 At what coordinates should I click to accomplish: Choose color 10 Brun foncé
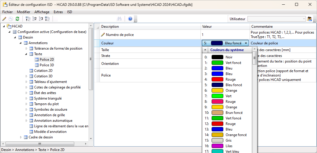pos(227,113)
